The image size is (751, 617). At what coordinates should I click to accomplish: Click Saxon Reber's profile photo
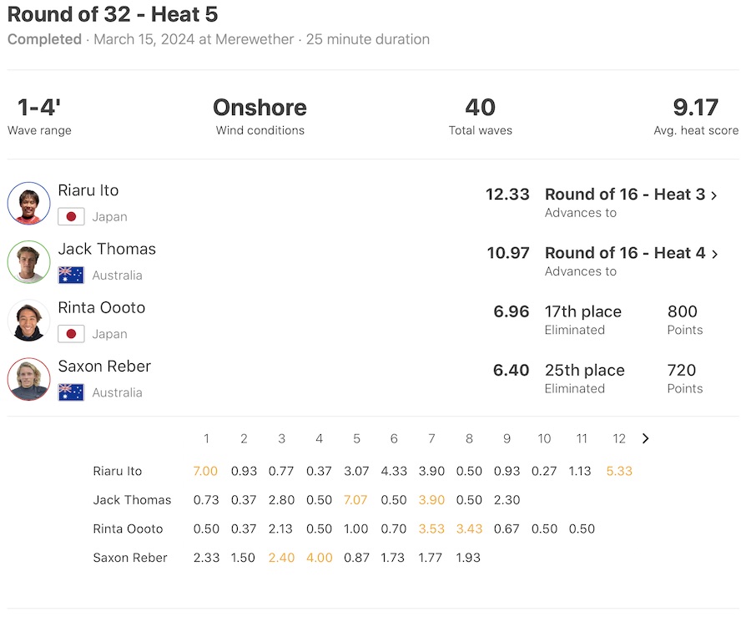[x=29, y=379]
